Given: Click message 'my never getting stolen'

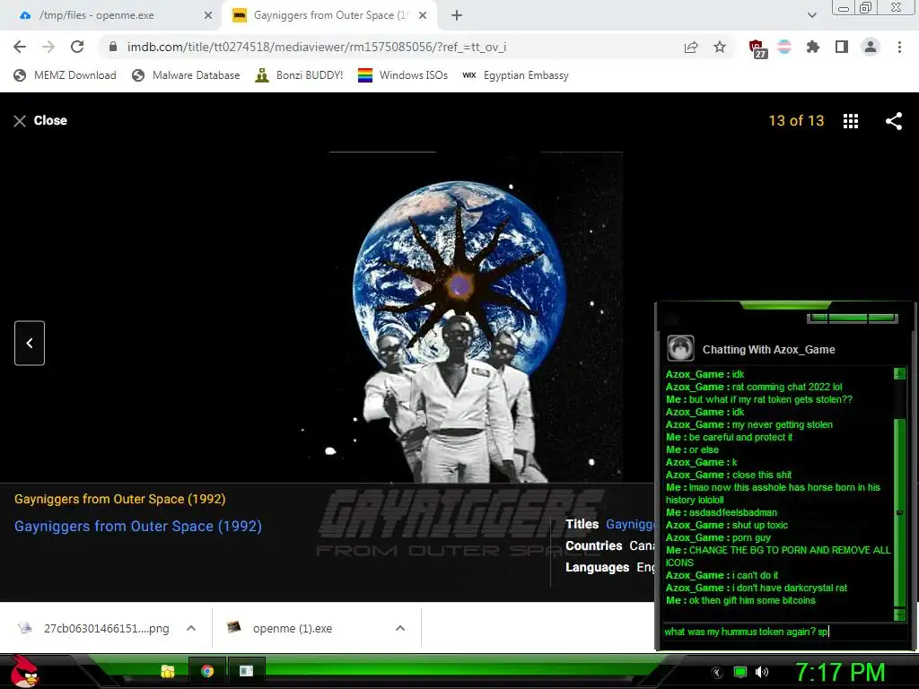Looking at the screenshot, I should [783, 424].
